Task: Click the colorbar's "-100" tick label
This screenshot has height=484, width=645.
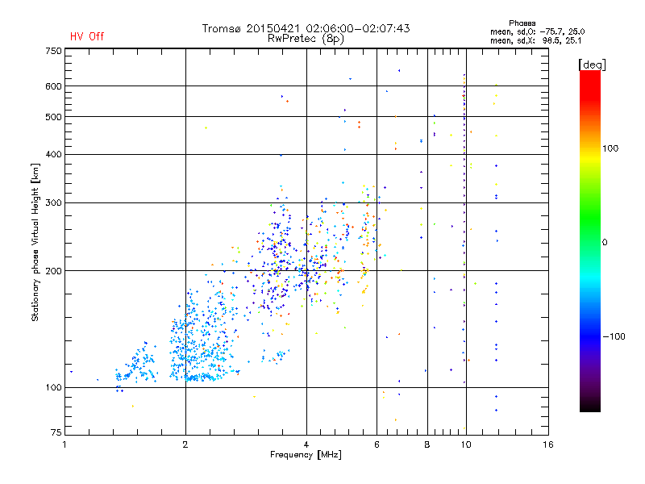Action: tap(614, 336)
